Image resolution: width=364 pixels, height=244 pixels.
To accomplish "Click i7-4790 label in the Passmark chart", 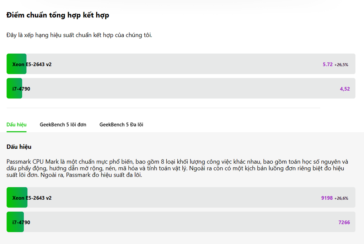I will [21, 222].
